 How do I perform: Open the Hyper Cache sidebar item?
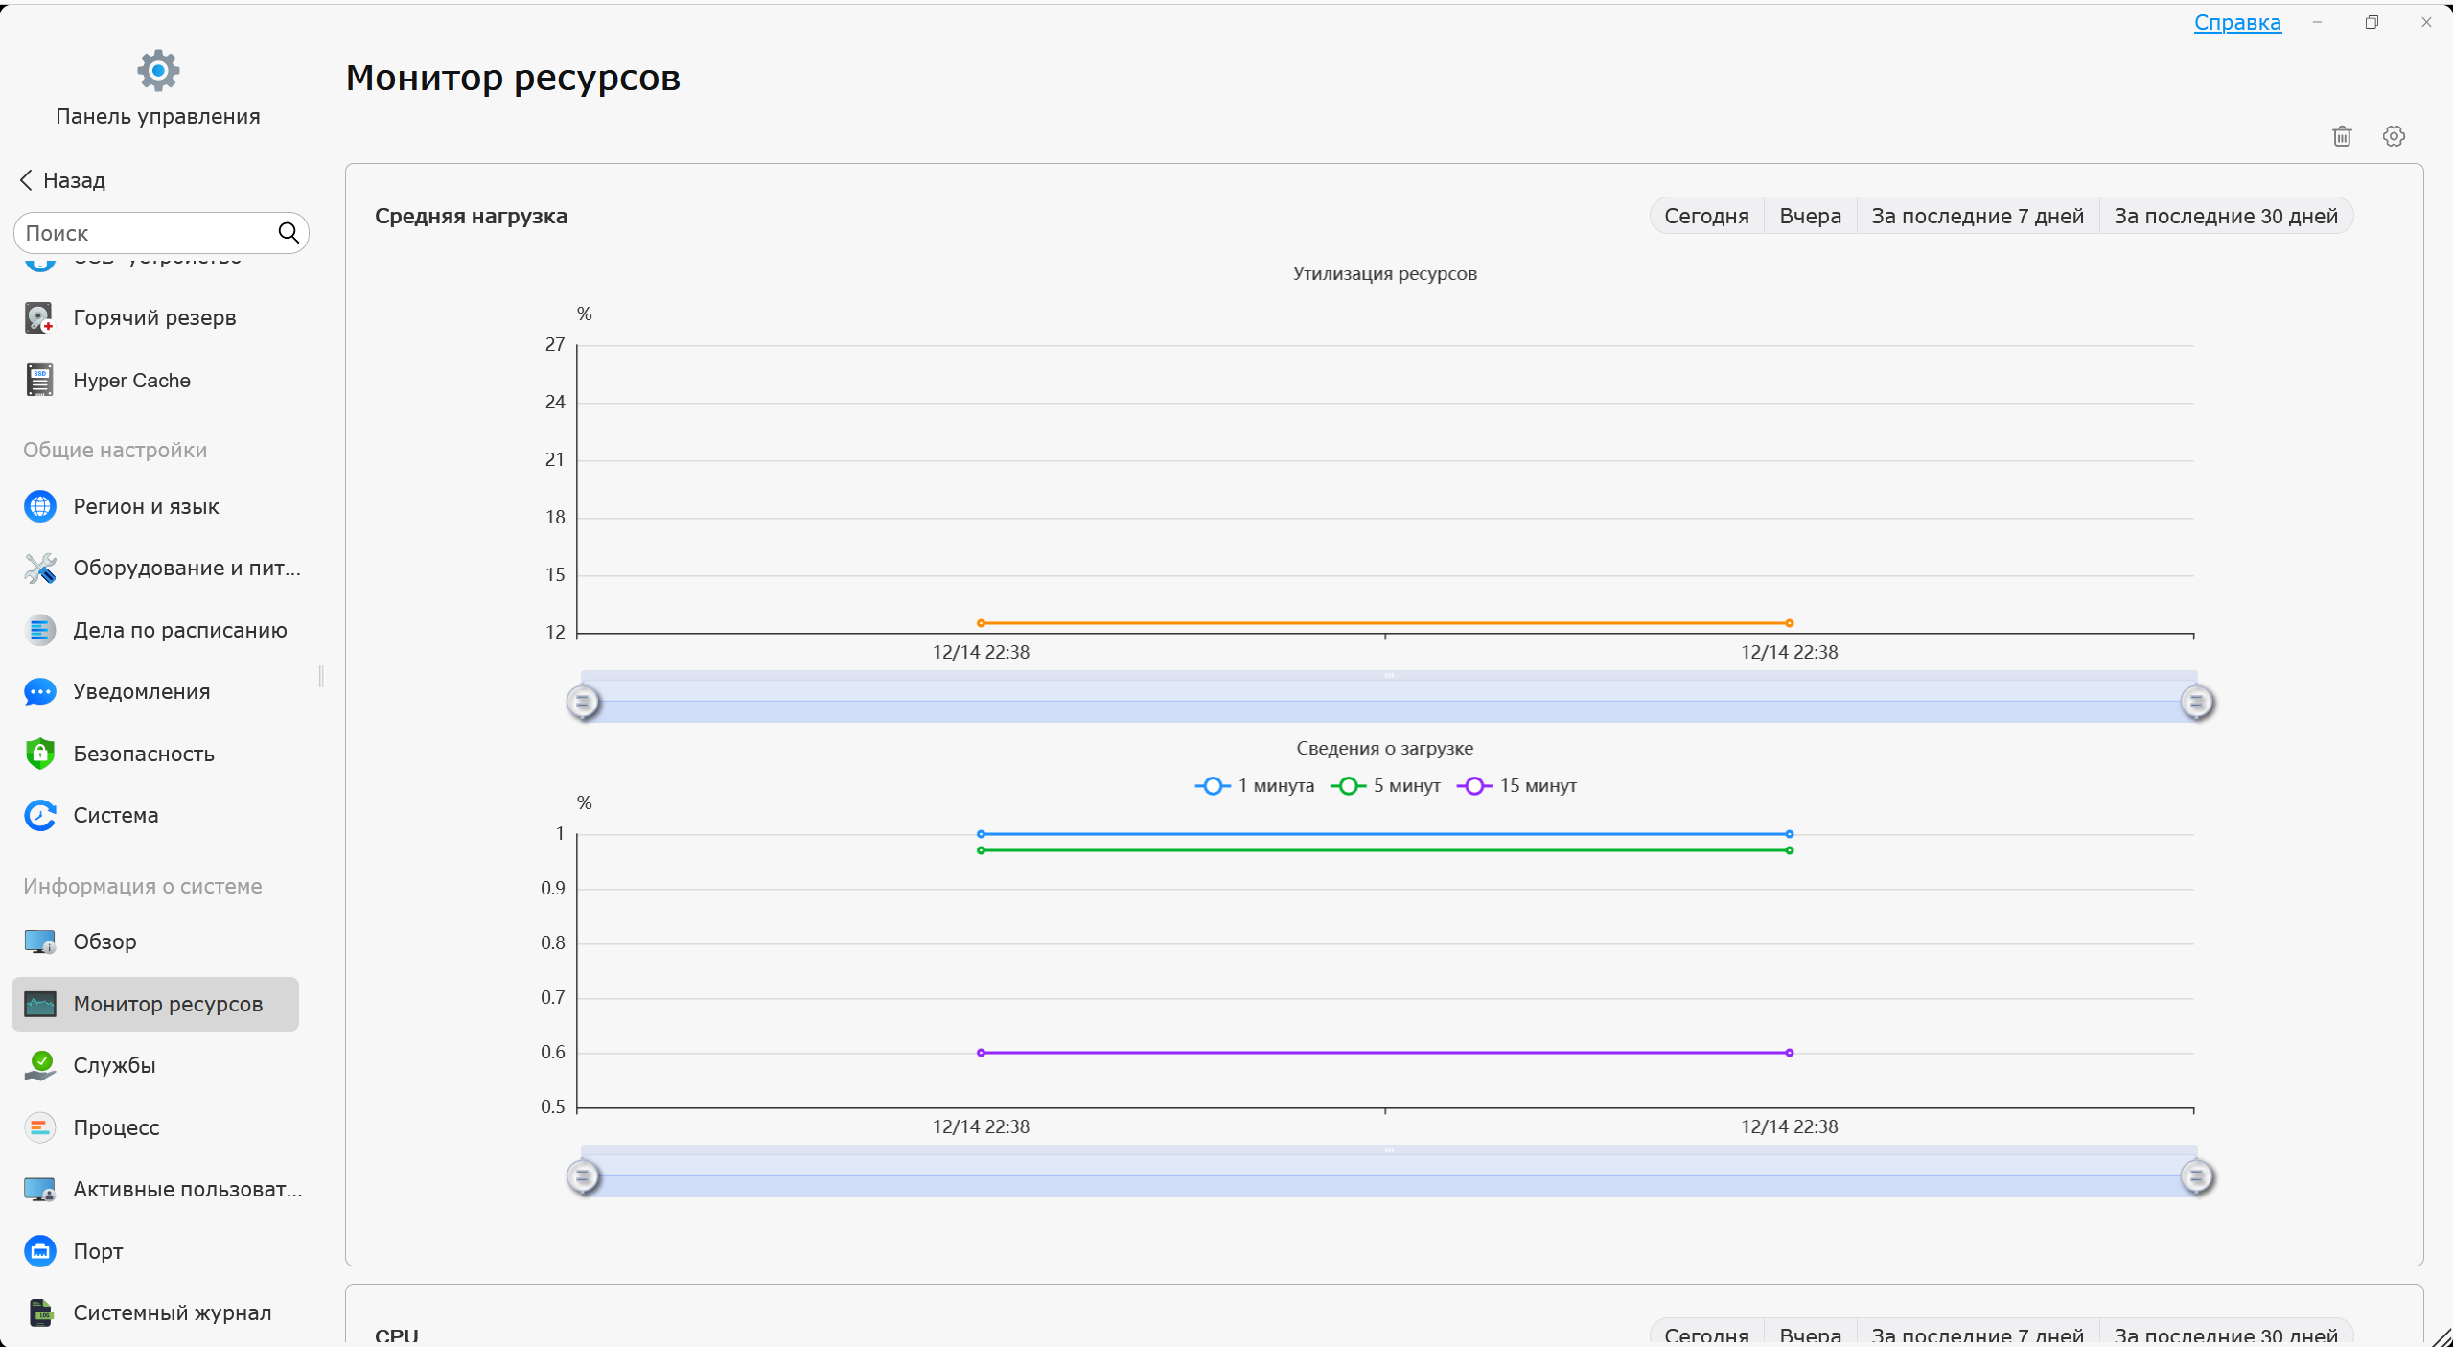(131, 381)
